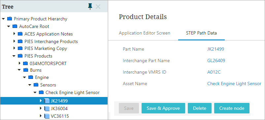Collapse the PIES Products node
Screen dimensions: 265x120
[14, 56]
